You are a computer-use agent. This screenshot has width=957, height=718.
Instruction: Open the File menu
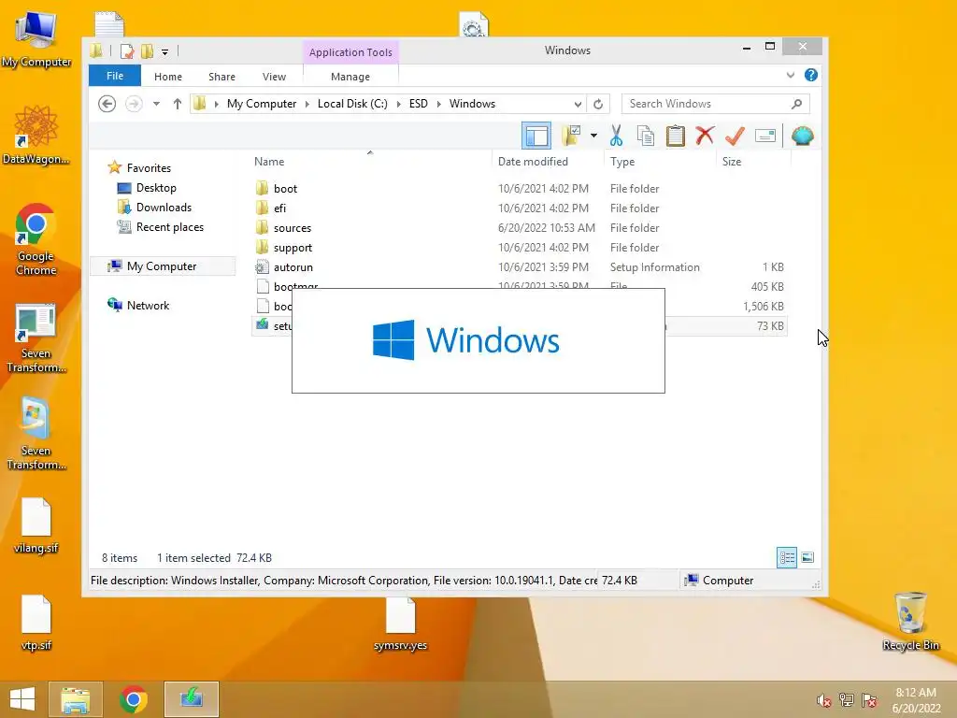pos(115,76)
